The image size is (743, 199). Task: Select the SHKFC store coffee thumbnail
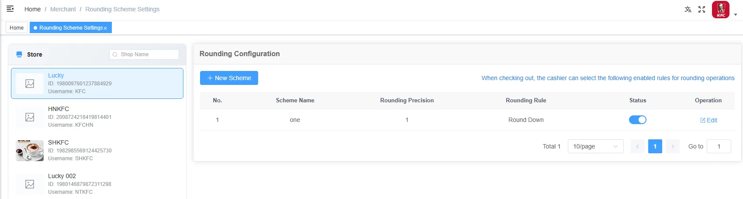click(30, 151)
